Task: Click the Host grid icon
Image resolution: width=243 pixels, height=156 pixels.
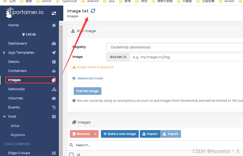Action: point(54,117)
